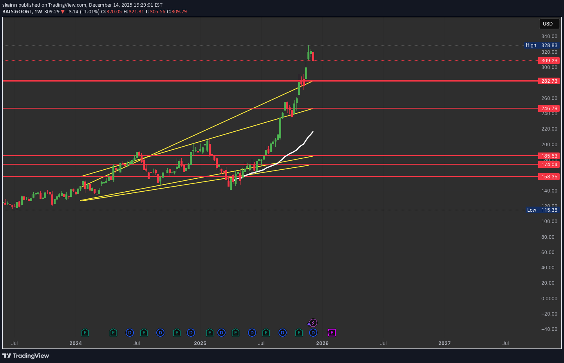Click the first earnings icon above 2024
Screen dimensions: 564x363
tap(85, 333)
